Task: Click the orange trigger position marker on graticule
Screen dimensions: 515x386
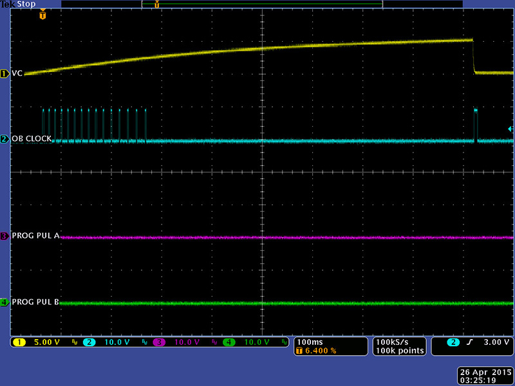Action: [x=42, y=14]
